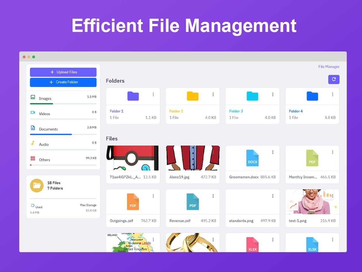Click the yellow Folder 2 icon

tap(192, 96)
